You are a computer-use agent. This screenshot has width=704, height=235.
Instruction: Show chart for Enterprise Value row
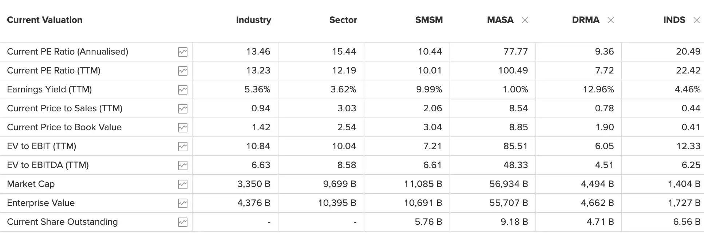[x=183, y=203]
